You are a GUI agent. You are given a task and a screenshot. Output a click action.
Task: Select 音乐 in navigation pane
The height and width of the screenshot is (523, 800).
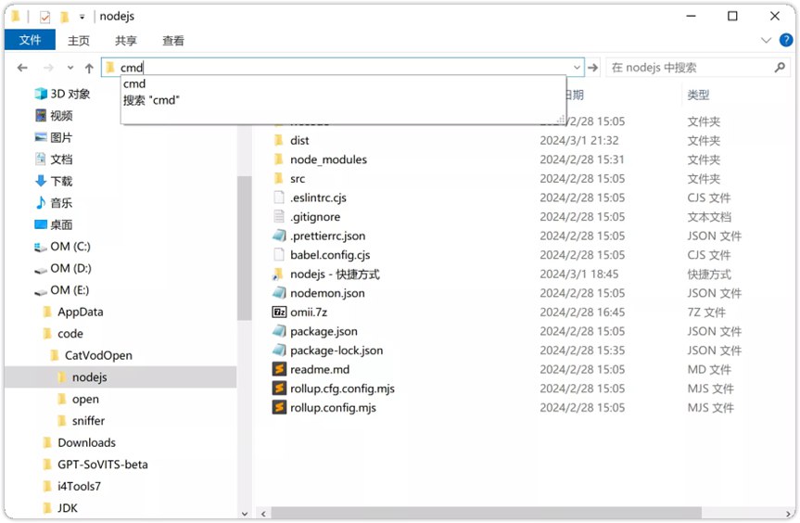tap(54, 203)
